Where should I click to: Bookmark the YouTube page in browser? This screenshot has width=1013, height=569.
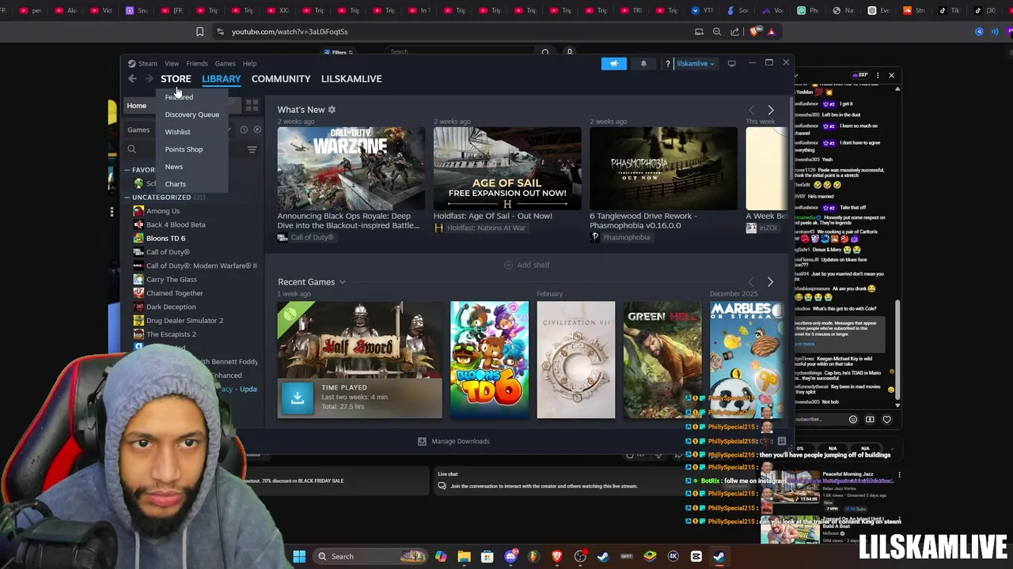(199, 32)
